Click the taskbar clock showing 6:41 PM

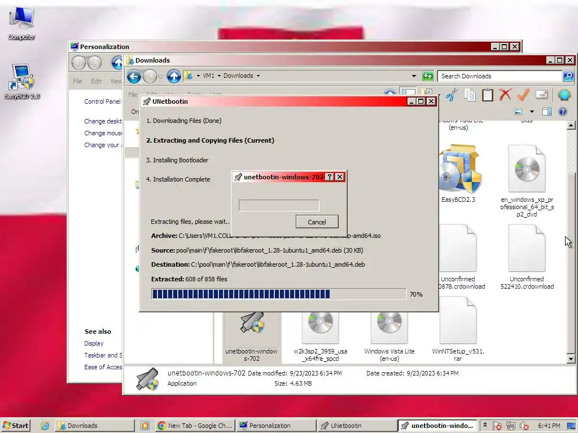(549, 426)
